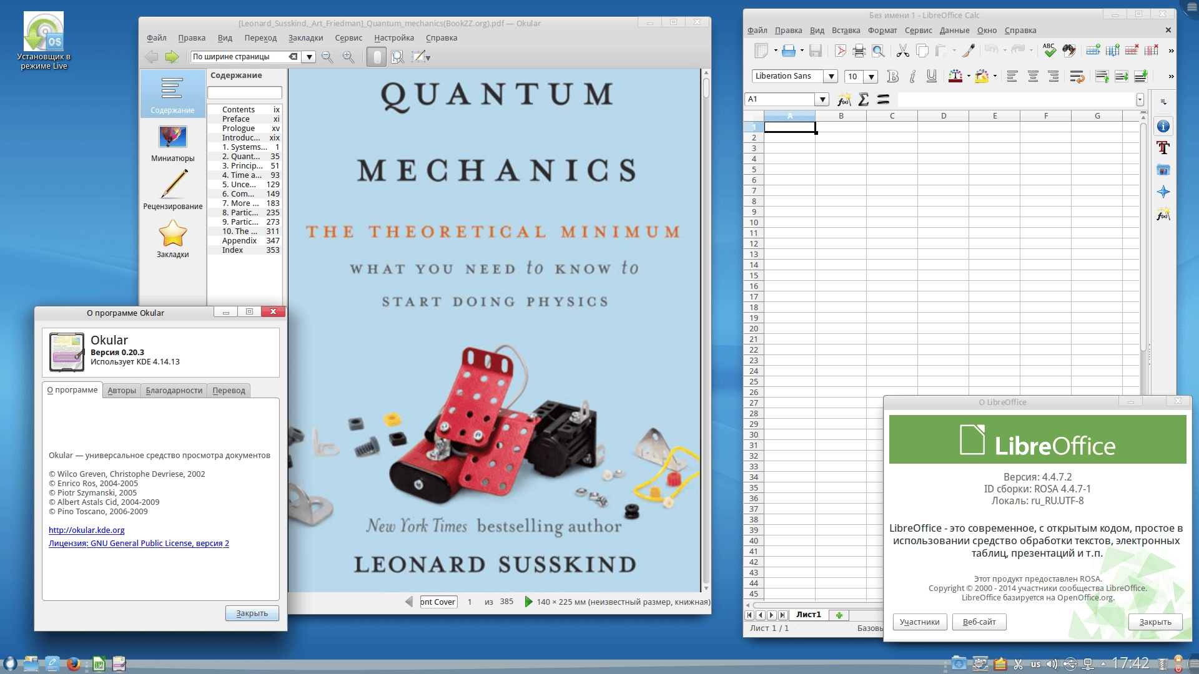The width and height of the screenshot is (1199, 674).
Task: Click Участники button in LibreOffice dialog
Action: (x=919, y=622)
